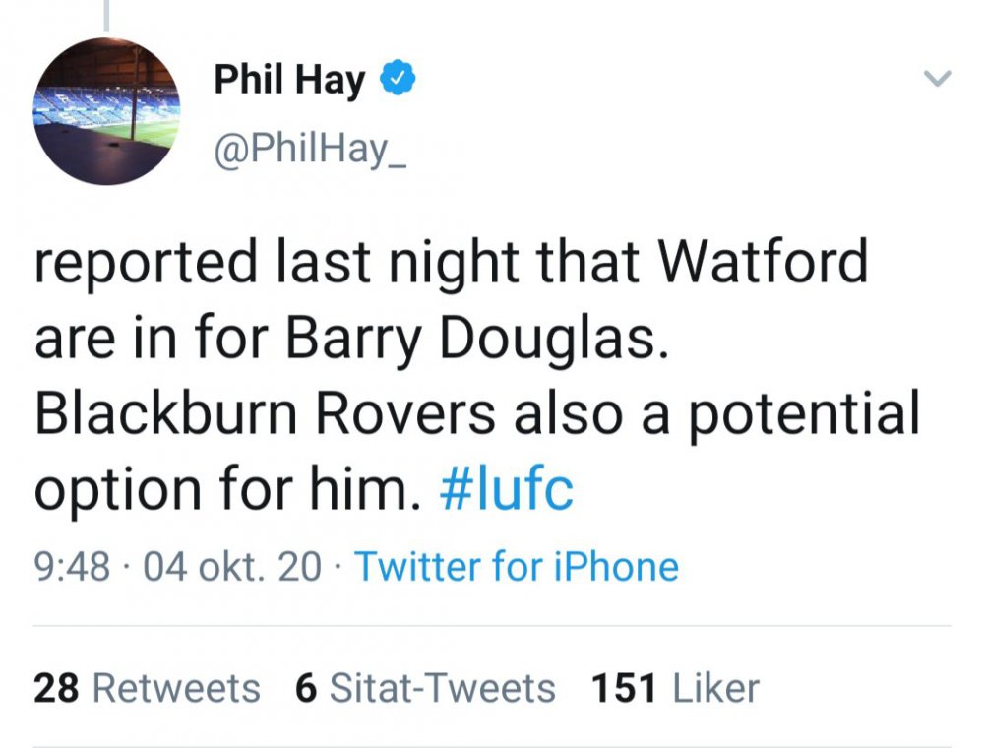Click the number 6 before Sitat-Tweets
The height and width of the screenshot is (748, 984).
click(x=305, y=688)
